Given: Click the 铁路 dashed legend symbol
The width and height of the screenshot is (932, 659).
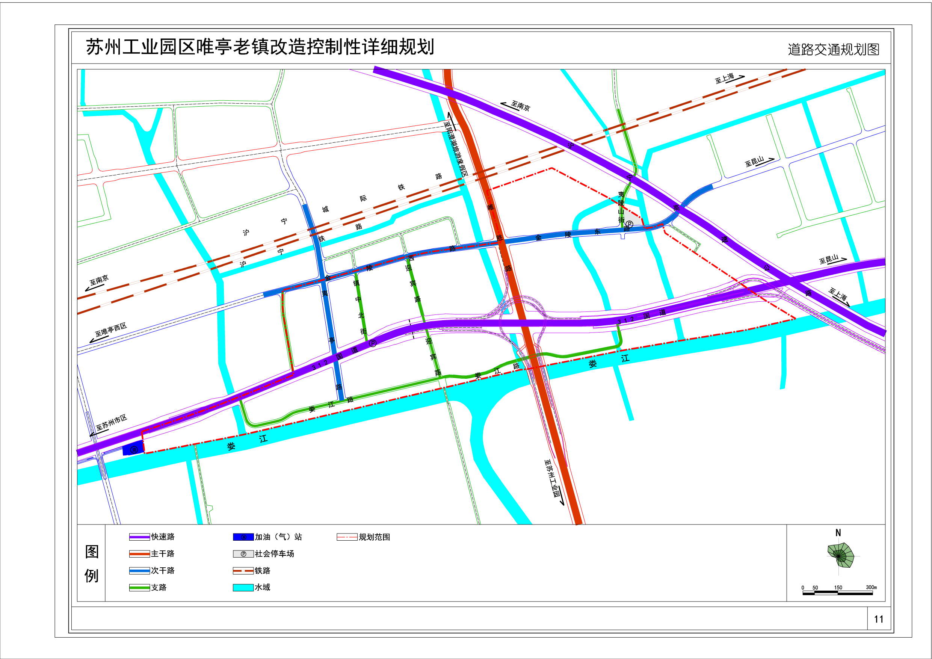Looking at the screenshot, I should click(243, 571).
